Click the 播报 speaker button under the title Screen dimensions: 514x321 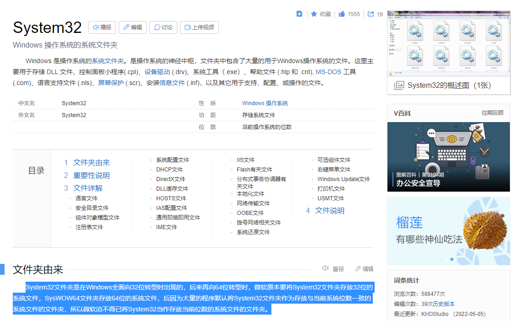coord(102,27)
